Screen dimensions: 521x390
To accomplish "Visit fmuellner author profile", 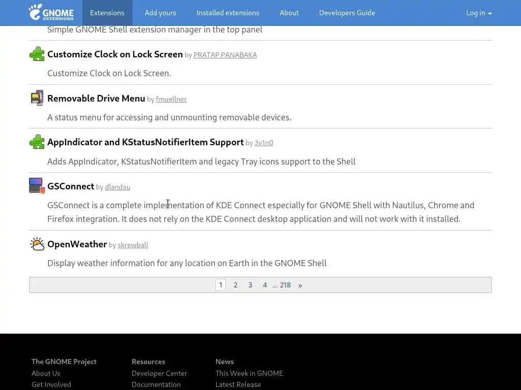I will click(171, 99).
